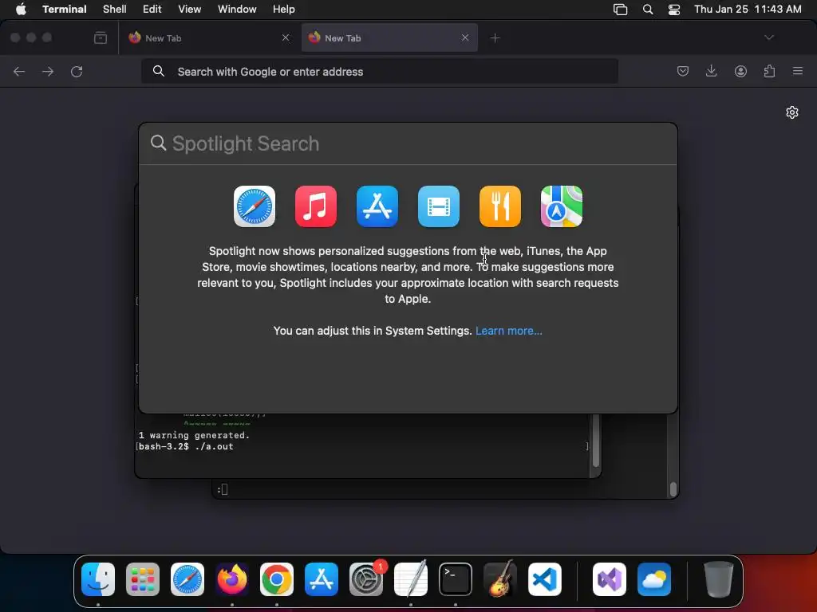This screenshot has height=612, width=817.
Task: Open a new tab with the plus button
Action: [x=495, y=38]
